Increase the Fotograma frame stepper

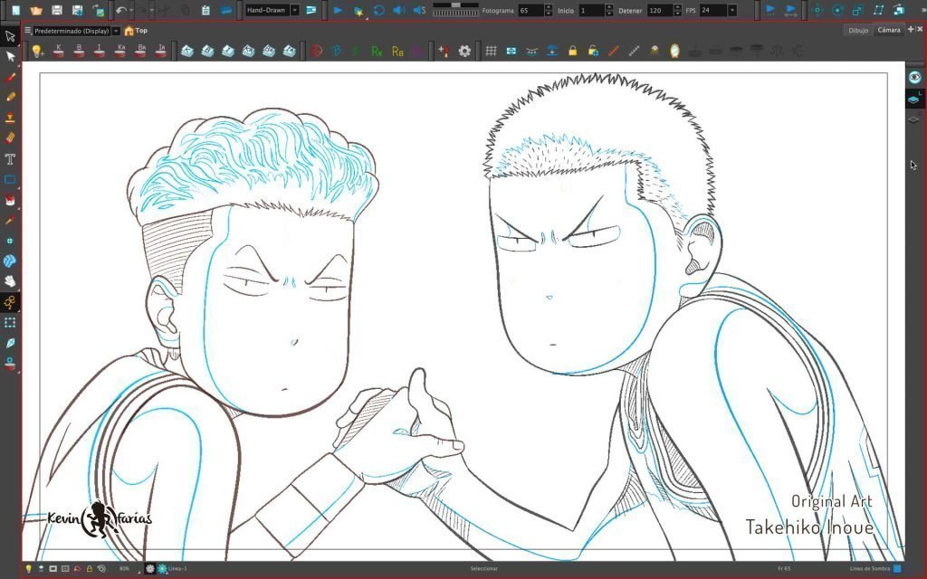click(x=549, y=7)
